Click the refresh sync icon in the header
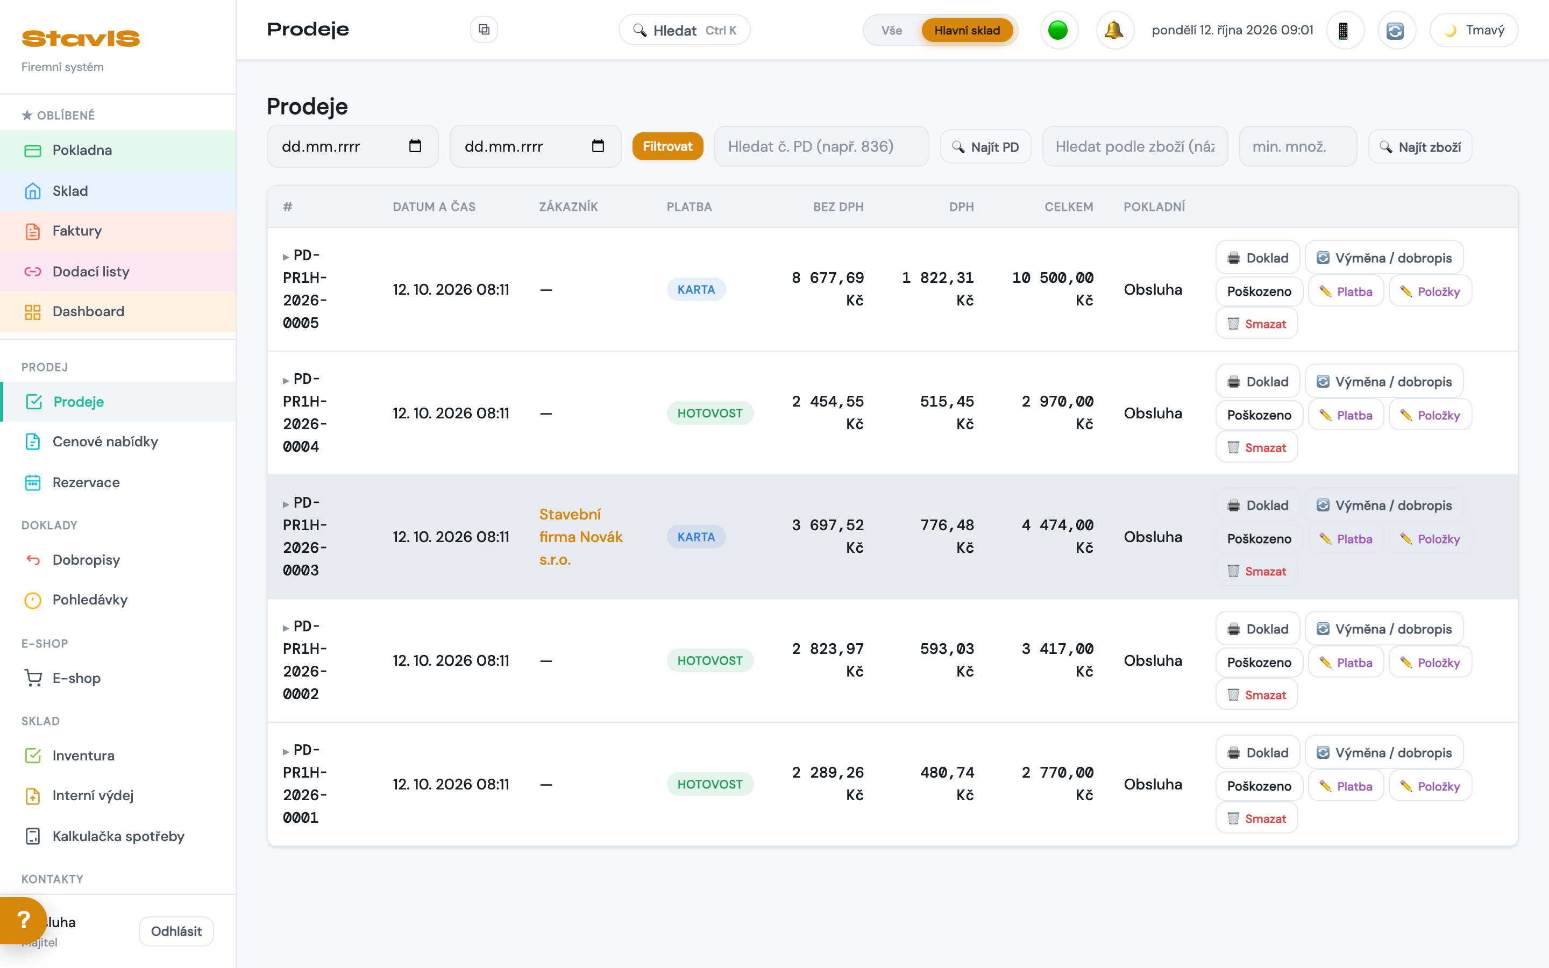This screenshot has width=1549, height=968. pos(1395,30)
